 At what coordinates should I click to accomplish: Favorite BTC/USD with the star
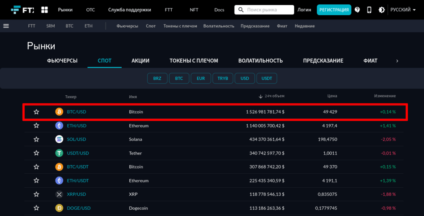[36, 112]
